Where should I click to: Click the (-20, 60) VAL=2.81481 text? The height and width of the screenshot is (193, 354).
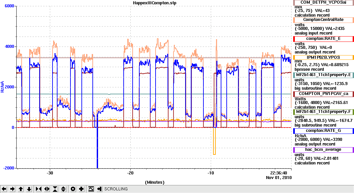click(316, 158)
